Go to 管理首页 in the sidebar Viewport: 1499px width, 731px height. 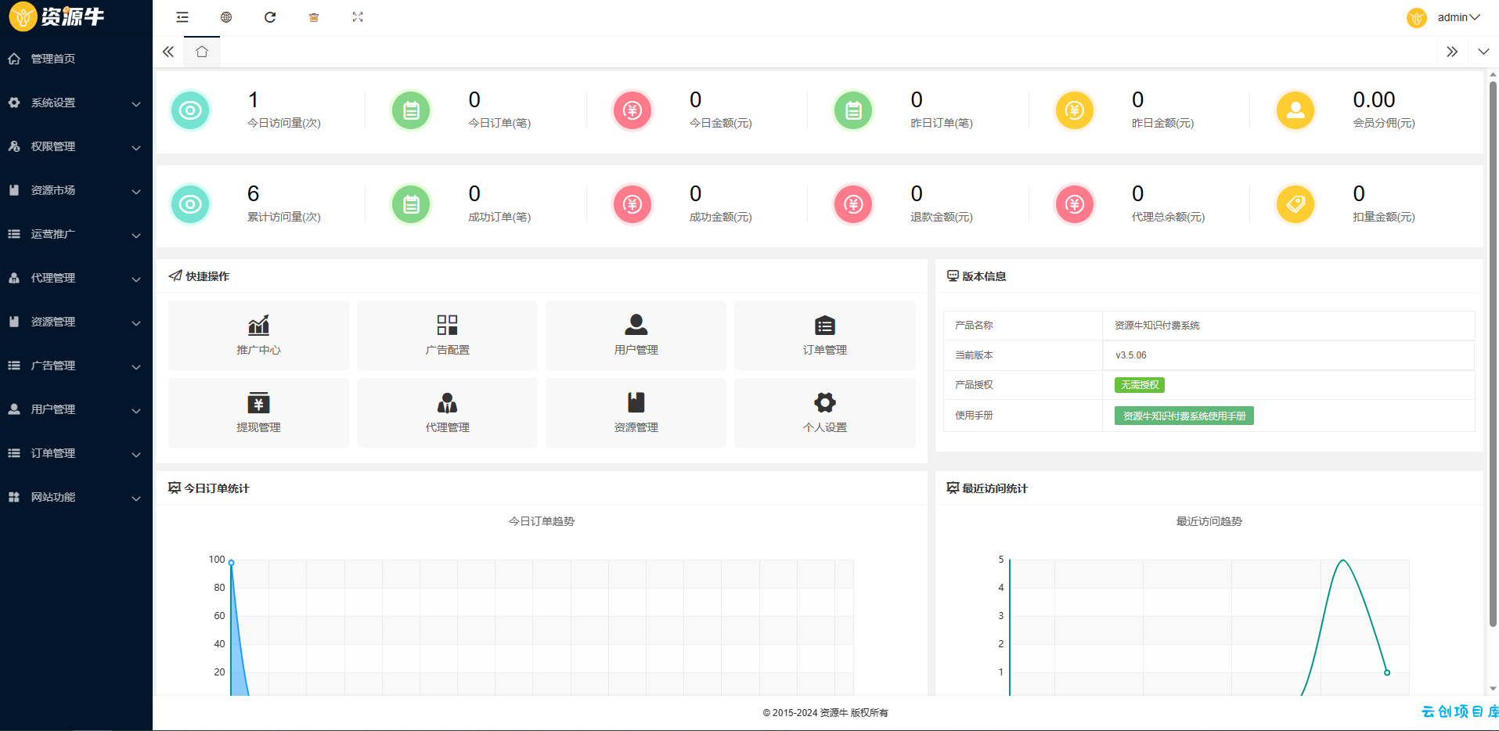click(76, 59)
